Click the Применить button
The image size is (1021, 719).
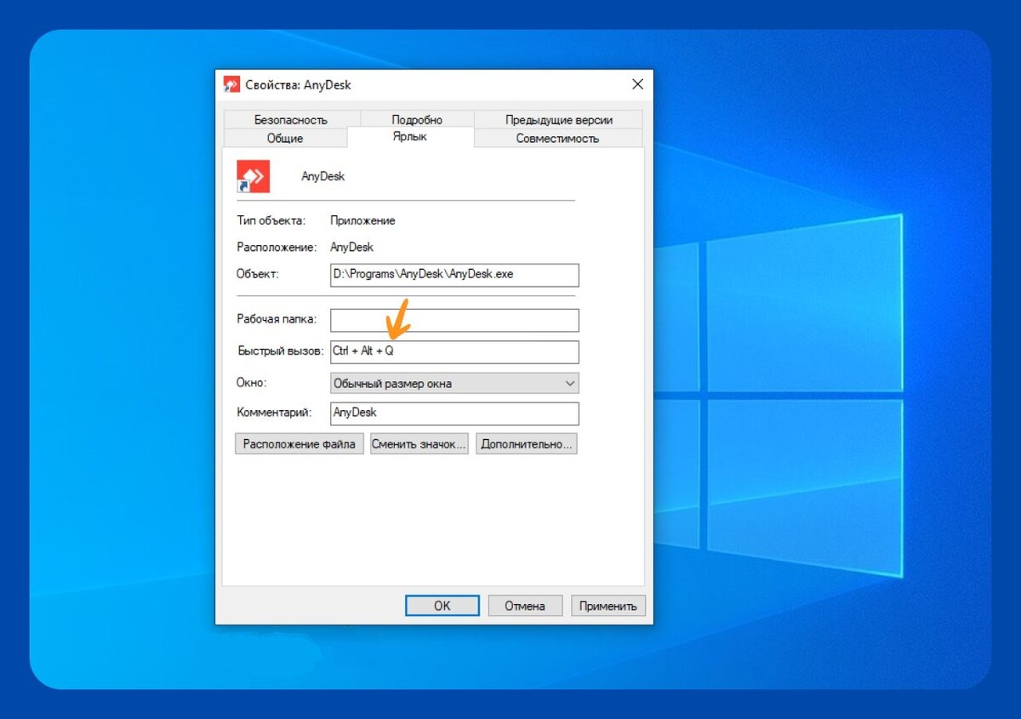(608, 606)
